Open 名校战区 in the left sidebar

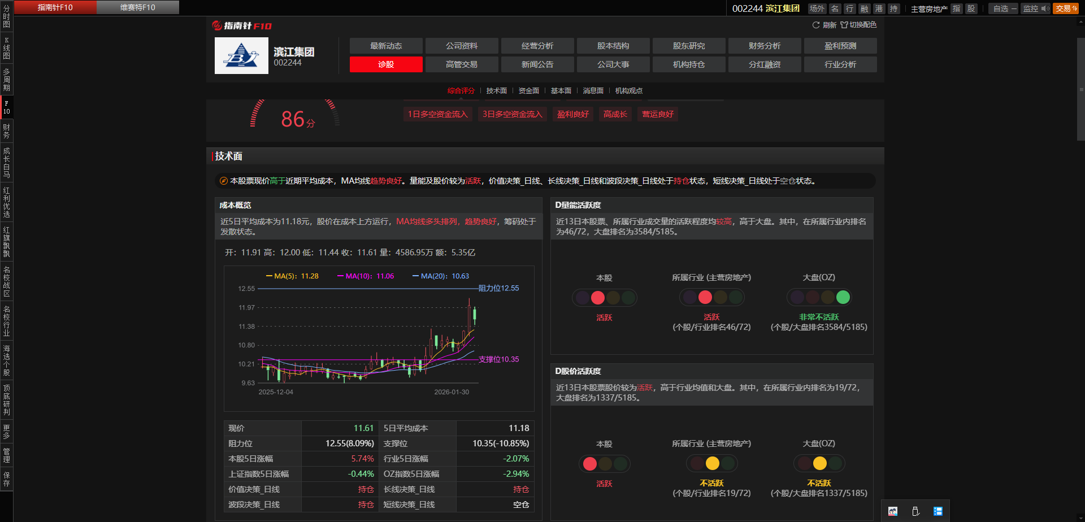[7, 281]
